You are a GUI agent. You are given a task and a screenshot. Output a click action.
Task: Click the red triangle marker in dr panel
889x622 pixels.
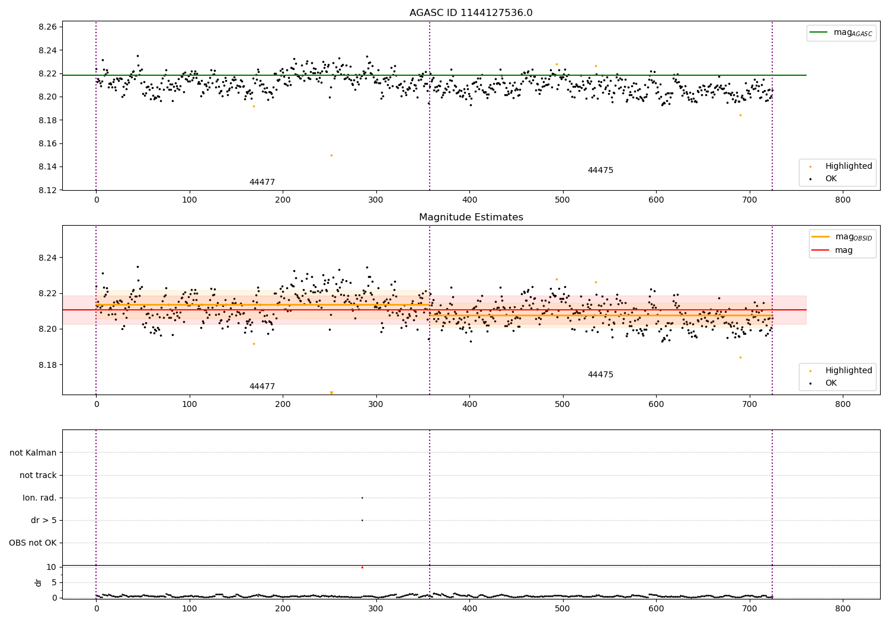click(x=362, y=567)
